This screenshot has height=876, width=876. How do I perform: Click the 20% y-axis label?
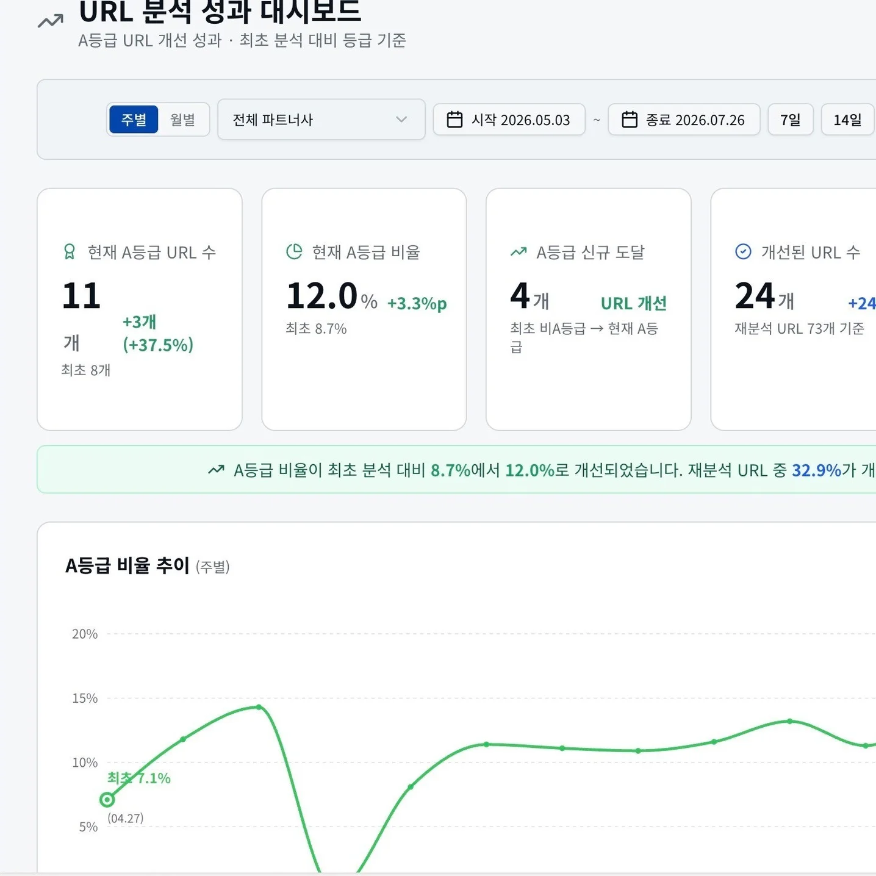[85, 634]
